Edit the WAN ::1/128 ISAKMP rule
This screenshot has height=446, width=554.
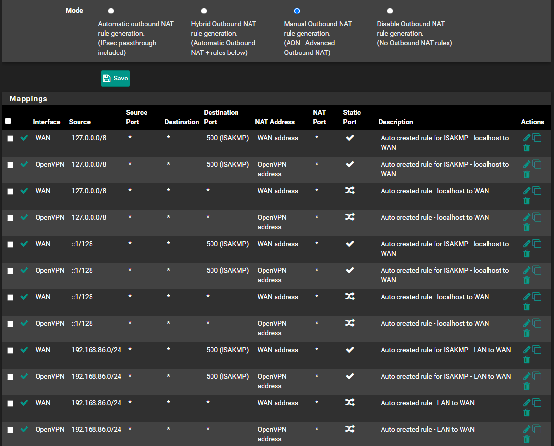click(527, 244)
